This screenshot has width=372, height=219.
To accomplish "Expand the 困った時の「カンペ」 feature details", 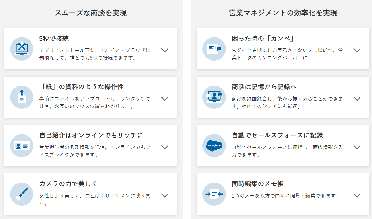I will pos(357,50).
